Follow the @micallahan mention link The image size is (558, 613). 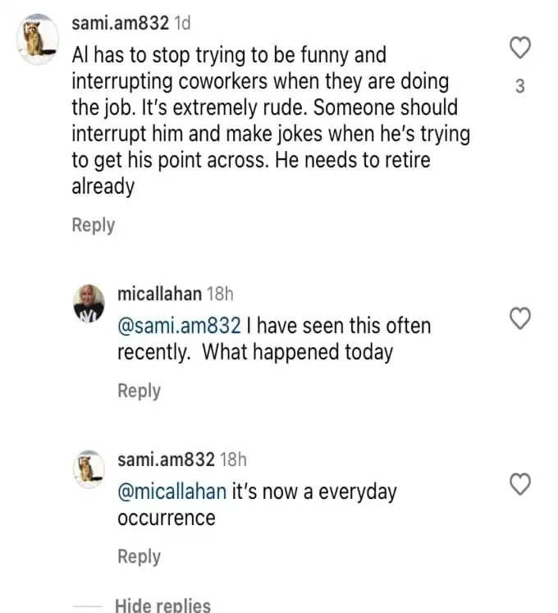(172, 492)
